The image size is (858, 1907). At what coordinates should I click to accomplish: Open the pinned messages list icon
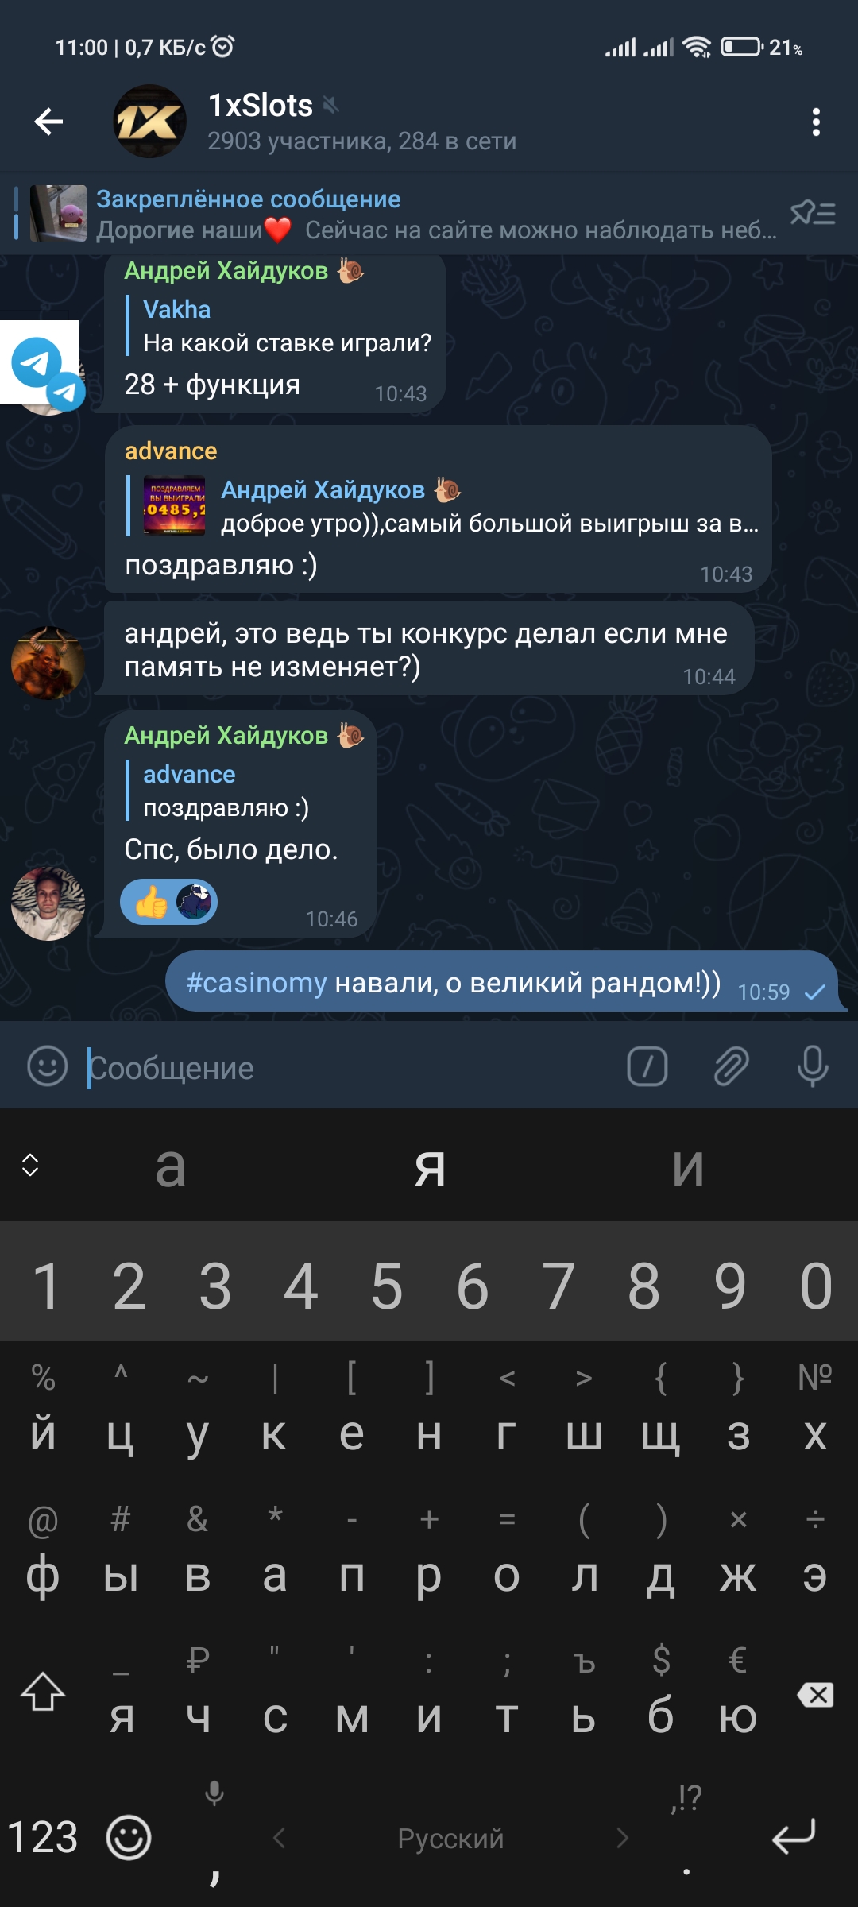point(813,213)
